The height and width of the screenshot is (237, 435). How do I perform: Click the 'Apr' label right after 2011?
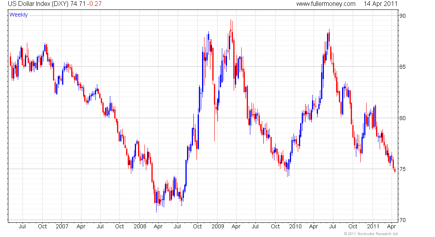pyautogui.click(x=391, y=227)
